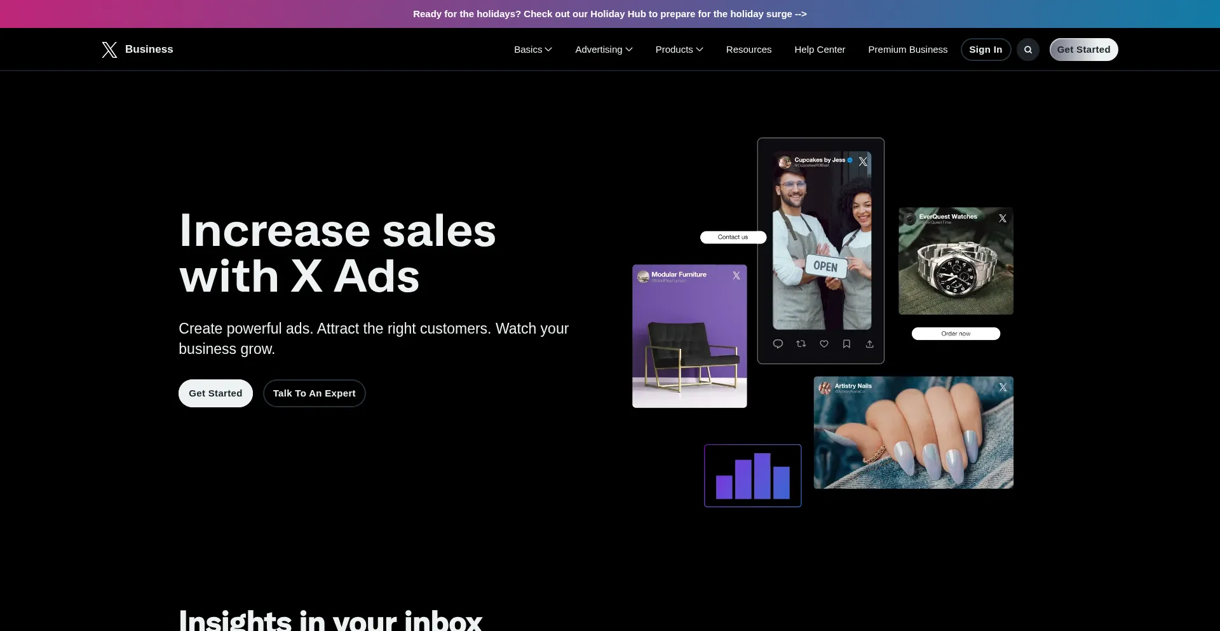Image resolution: width=1220 pixels, height=631 pixels.
Task: Click the EverQuest Watches ad thumbnail
Action: (956, 261)
